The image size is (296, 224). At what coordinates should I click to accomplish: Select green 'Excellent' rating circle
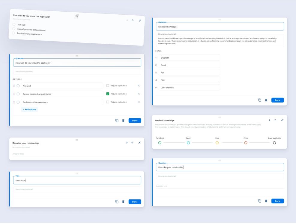tap(160, 143)
